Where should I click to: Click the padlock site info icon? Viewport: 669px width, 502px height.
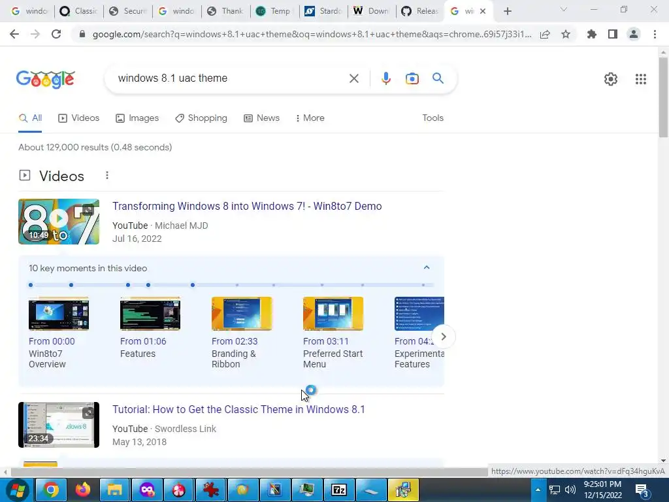click(x=82, y=34)
